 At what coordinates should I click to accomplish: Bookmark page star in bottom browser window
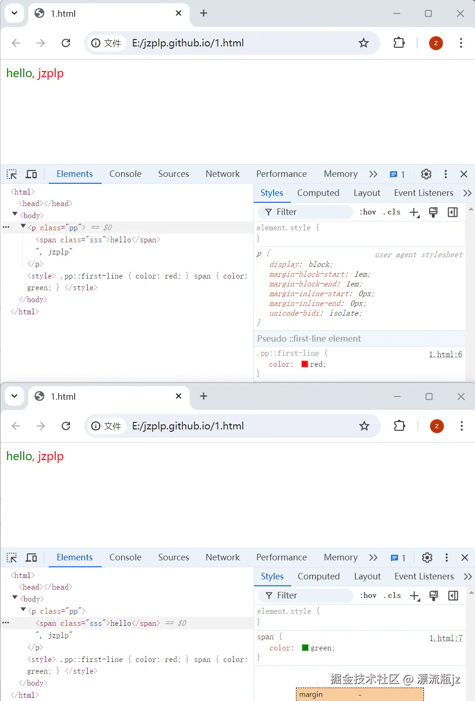pyautogui.click(x=365, y=426)
